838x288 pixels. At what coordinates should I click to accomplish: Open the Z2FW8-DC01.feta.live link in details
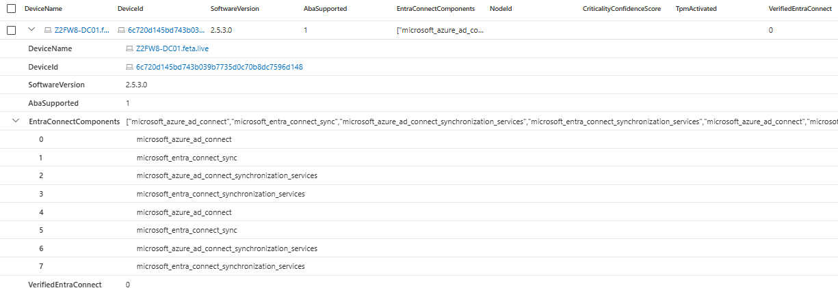pyautogui.click(x=171, y=49)
